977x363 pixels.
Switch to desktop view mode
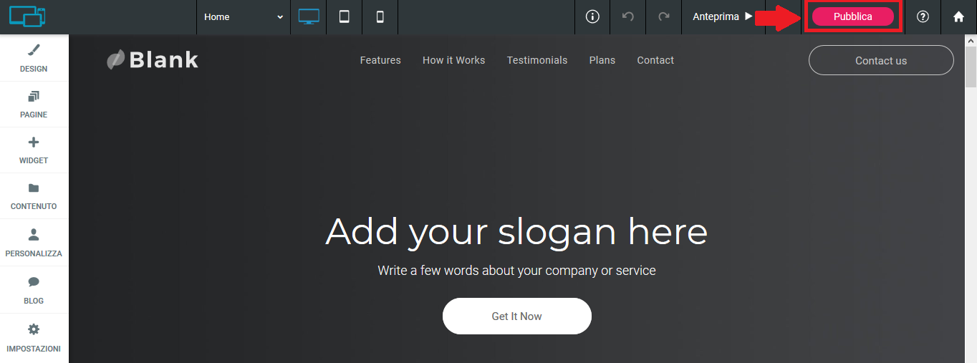[x=309, y=16]
